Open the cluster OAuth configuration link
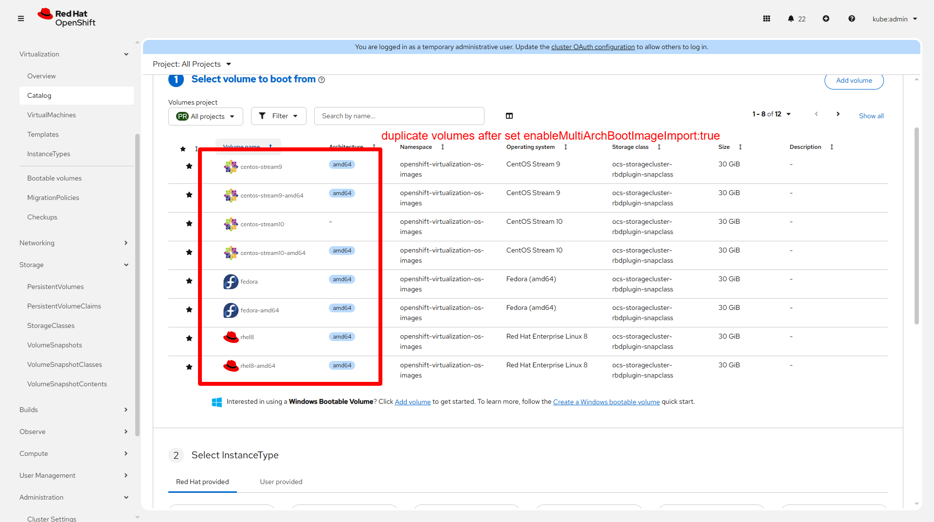 click(x=593, y=47)
